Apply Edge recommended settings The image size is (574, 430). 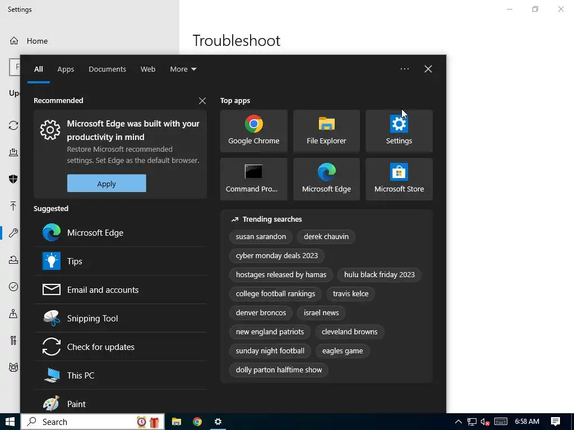107,183
